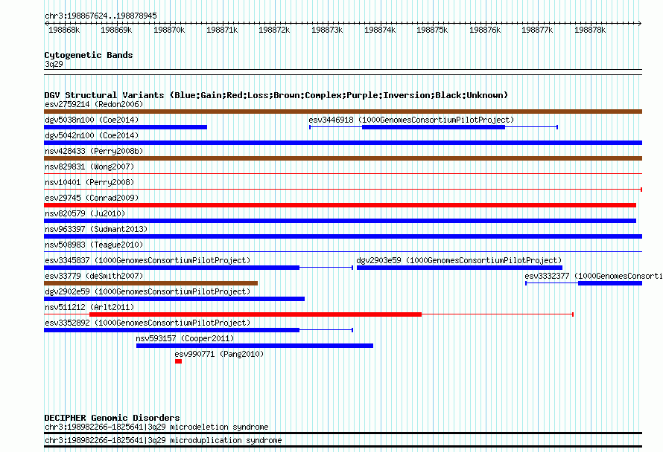This screenshot has height=452, width=663.
Task: Select the blue nsv820579 gain bar
Action: 340,221
